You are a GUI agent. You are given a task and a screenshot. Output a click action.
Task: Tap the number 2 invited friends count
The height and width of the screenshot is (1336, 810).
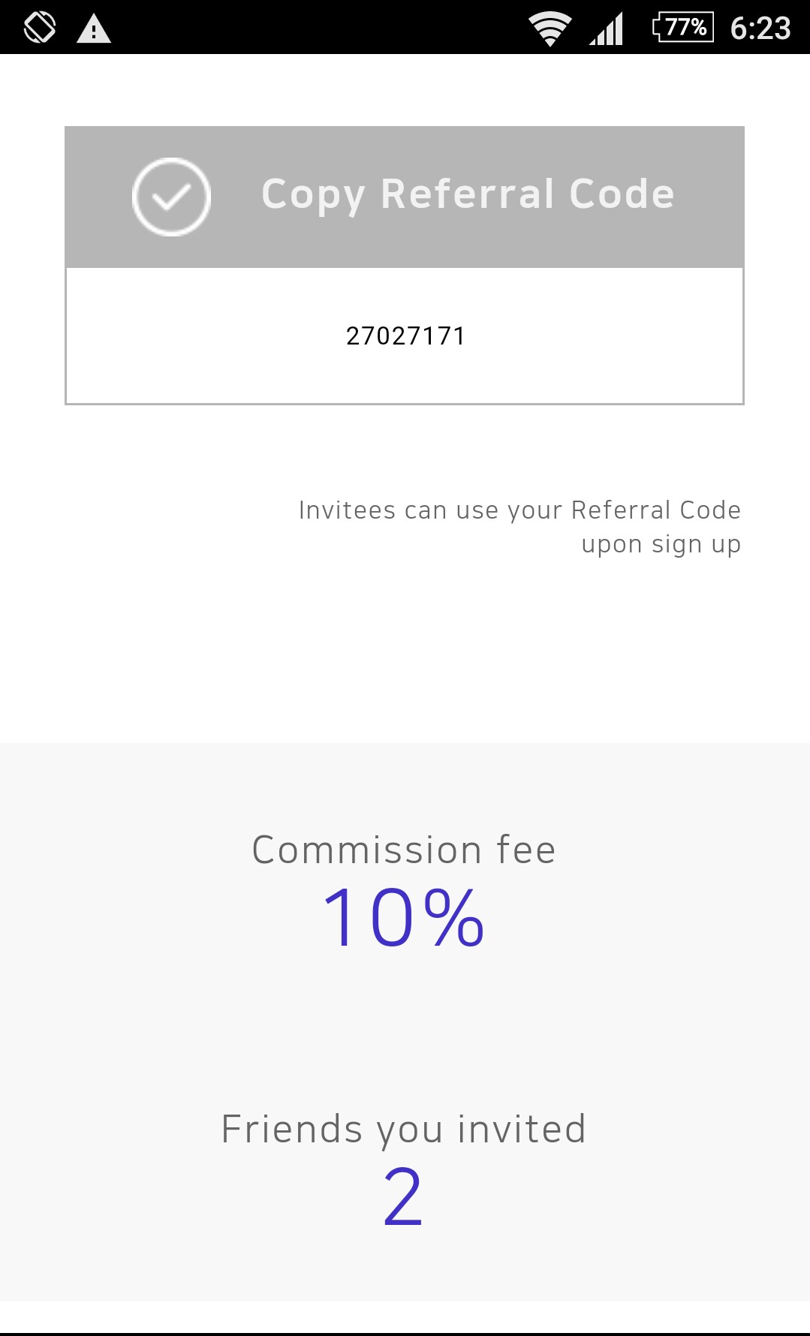pos(403,1196)
